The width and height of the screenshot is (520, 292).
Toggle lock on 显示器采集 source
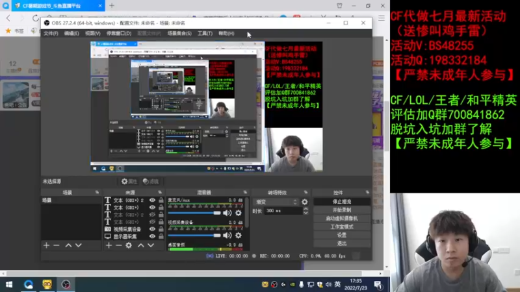point(161,236)
